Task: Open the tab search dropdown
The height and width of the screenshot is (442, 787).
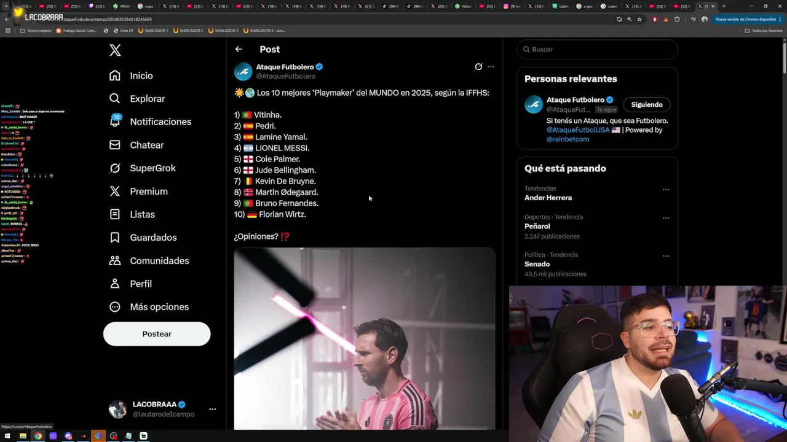Action: 6,6
